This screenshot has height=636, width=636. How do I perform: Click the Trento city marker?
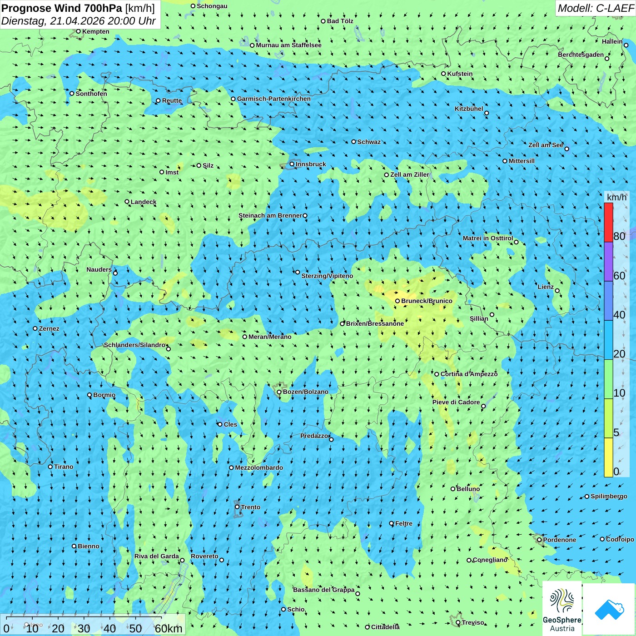click(x=237, y=507)
